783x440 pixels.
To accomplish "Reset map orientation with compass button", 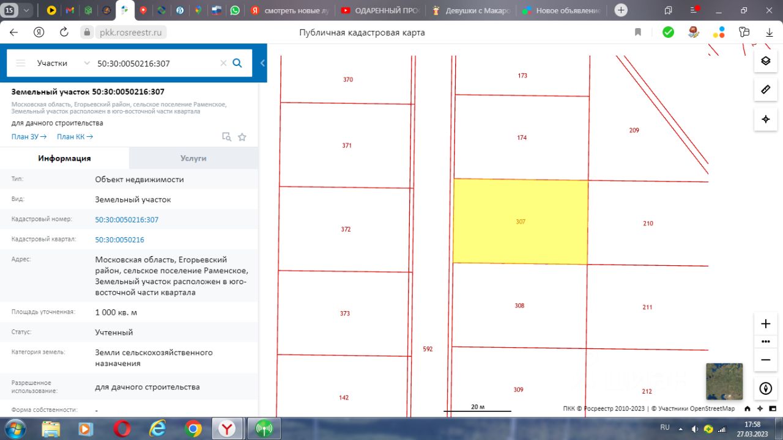I will point(765,388).
